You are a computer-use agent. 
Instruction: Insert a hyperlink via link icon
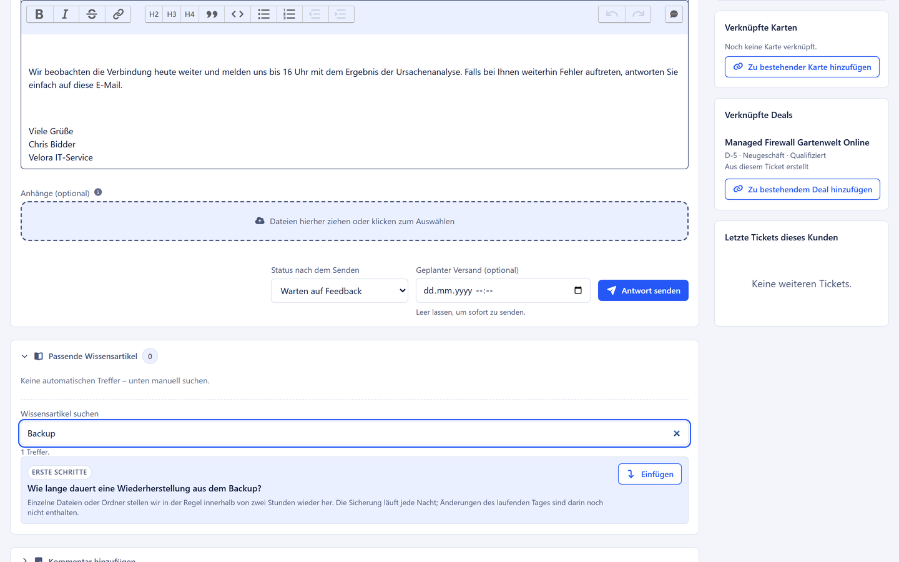point(118,14)
